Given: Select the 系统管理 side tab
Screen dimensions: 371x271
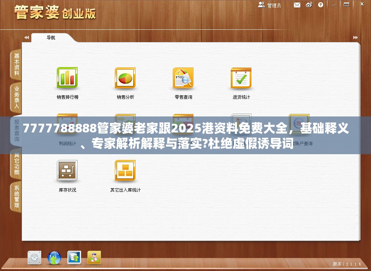Looking at the screenshot, I should click(x=16, y=197).
